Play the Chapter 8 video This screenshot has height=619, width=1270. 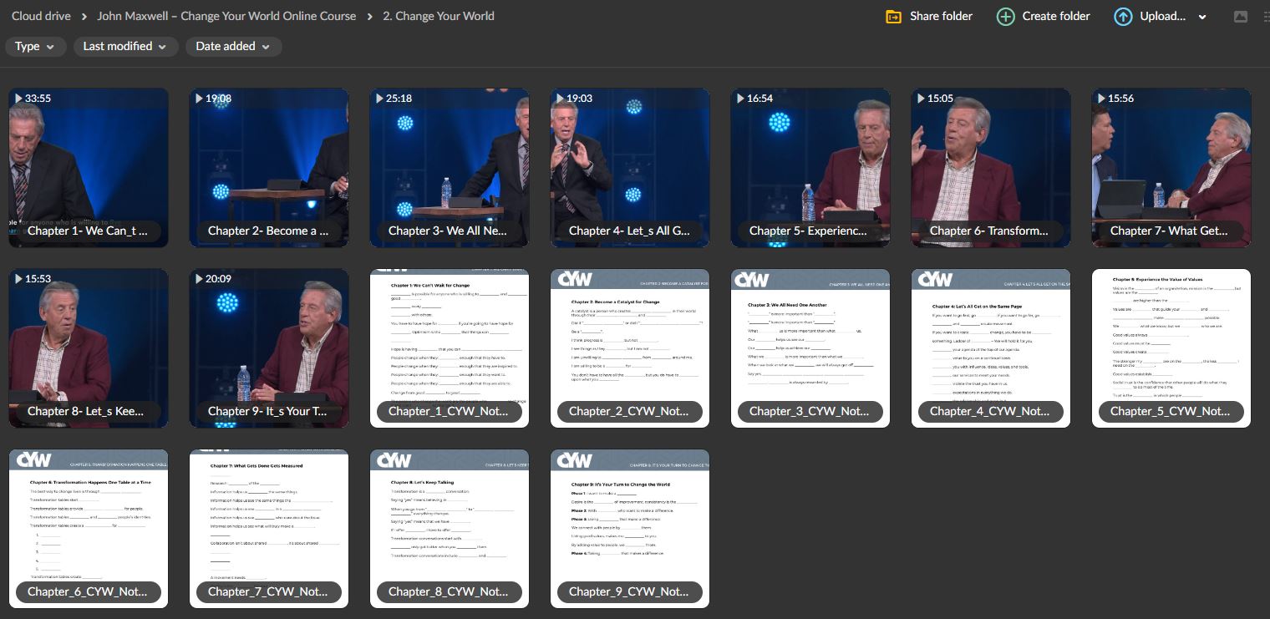coord(89,348)
